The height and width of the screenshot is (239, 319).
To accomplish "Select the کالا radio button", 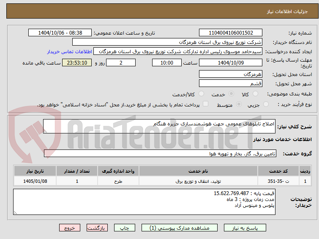I will click(255, 94).
